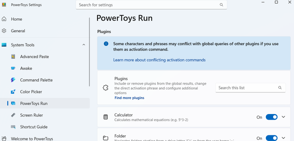Image resolution: width=294 pixels, height=141 pixels.
Task: Expand the Calculator plugin options
Action: (x=283, y=117)
